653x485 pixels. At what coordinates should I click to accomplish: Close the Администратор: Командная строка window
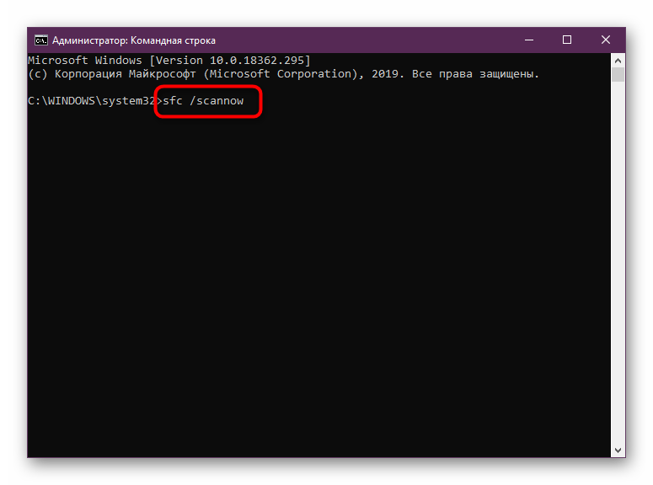(x=606, y=40)
